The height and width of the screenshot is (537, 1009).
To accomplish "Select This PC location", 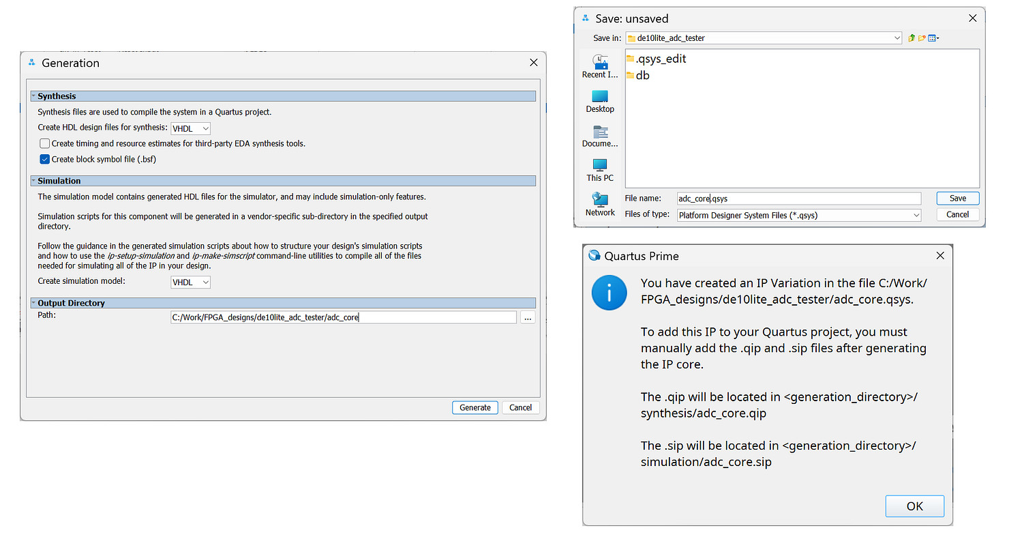I will pos(600,170).
